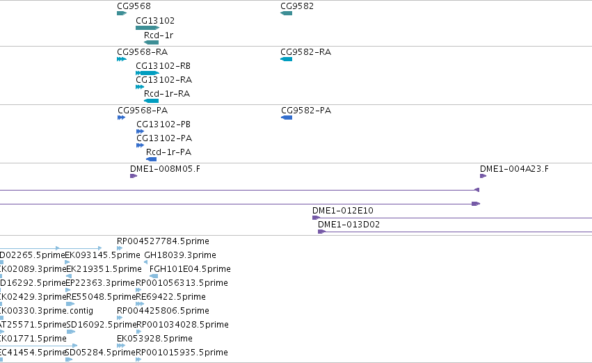Select the cyan glyph under Rcd-1r-RA

(x=152, y=101)
